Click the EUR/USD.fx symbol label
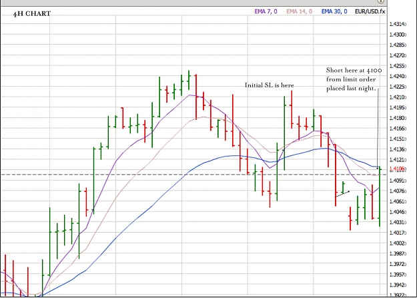 370,11
